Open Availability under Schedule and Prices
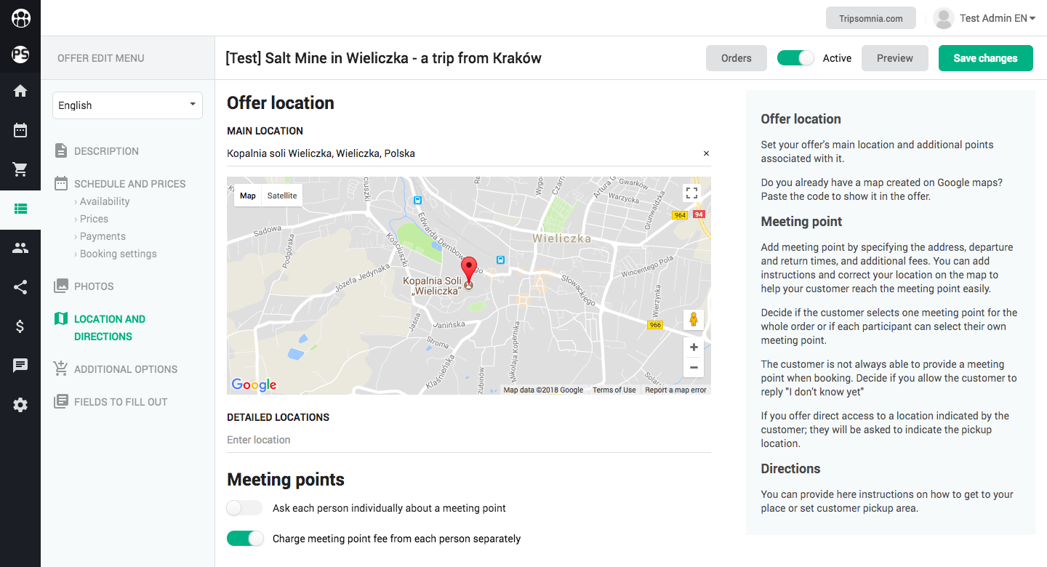Viewport: 1047px width, 567px height. [x=105, y=201]
